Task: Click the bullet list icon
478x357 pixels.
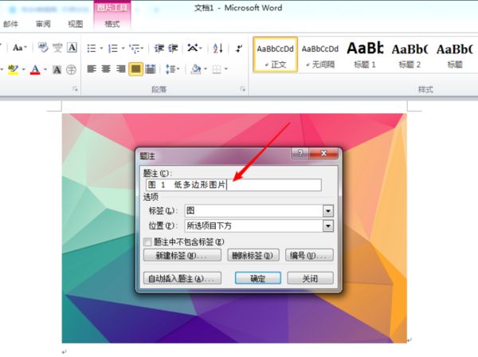Action: (x=92, y=48)
